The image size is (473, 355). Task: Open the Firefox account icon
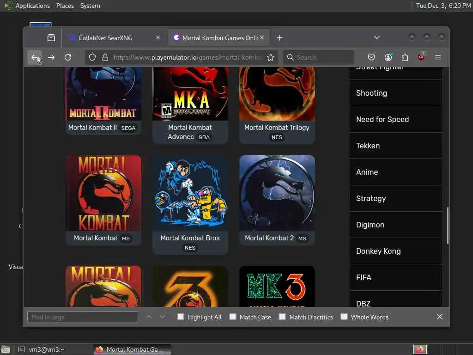[388, 57]
